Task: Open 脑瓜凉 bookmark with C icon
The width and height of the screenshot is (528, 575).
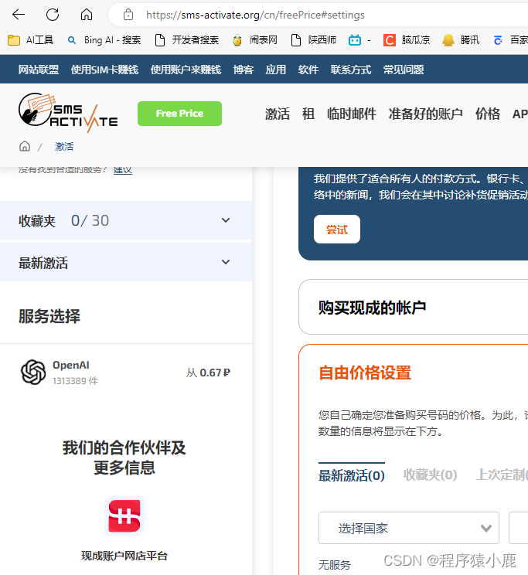Action: point(407,40)
